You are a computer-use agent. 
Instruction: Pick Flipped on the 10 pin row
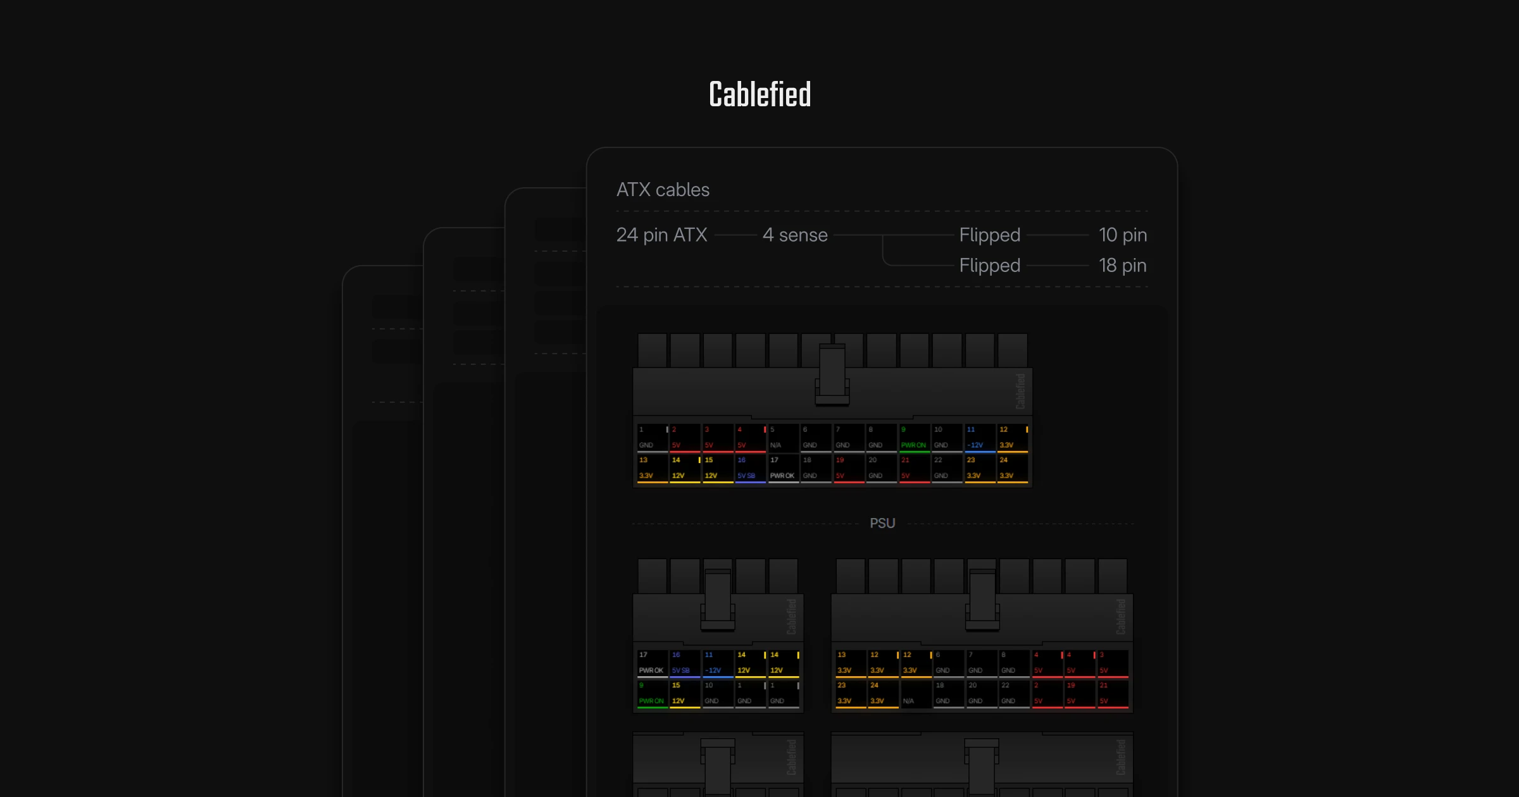pyautogui.click(x=989, y=235)
